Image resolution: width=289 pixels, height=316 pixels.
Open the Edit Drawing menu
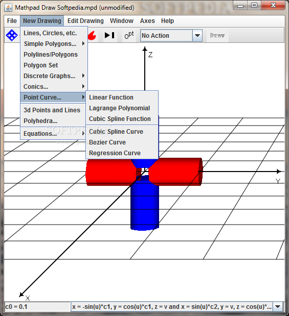point(85,21)
